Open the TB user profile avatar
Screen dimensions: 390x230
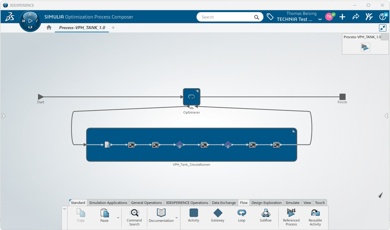coord(329,16)
